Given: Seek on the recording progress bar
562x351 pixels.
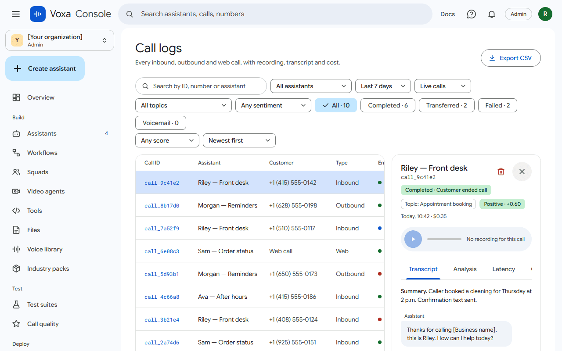Looking at the screenshot, I should [x=444, y=239].
